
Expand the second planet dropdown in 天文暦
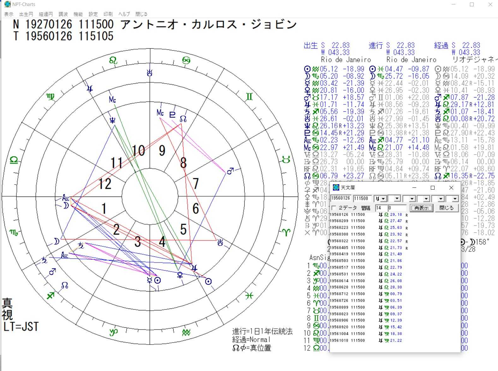click(397, 199)
